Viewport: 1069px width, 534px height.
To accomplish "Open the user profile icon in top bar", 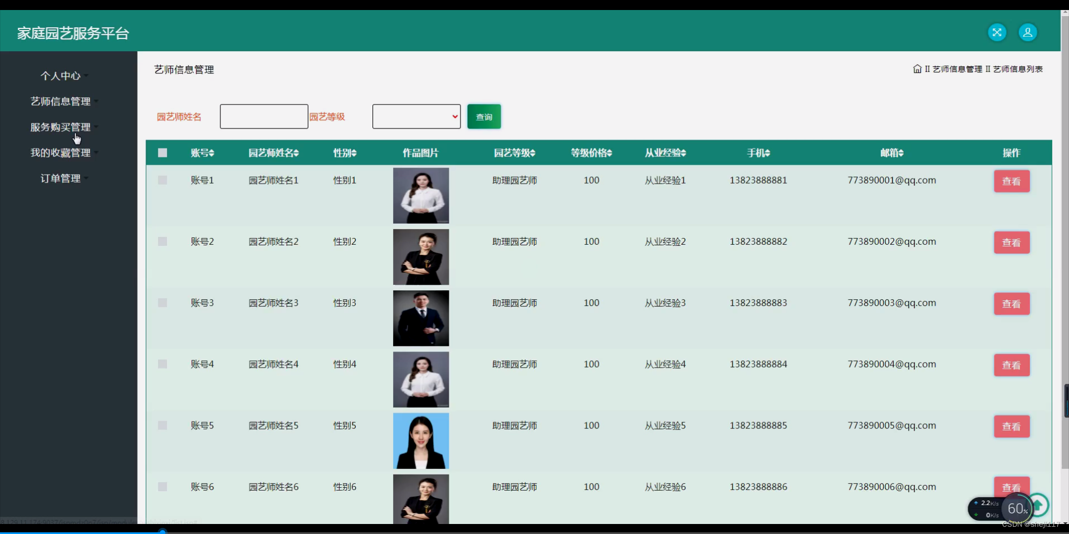I will pyautogui.click(x=1027, y=32).
